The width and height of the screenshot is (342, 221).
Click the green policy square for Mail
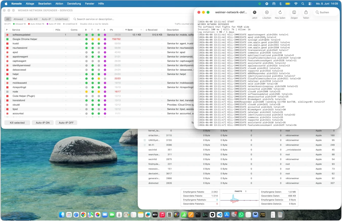[x=7, y=78]
